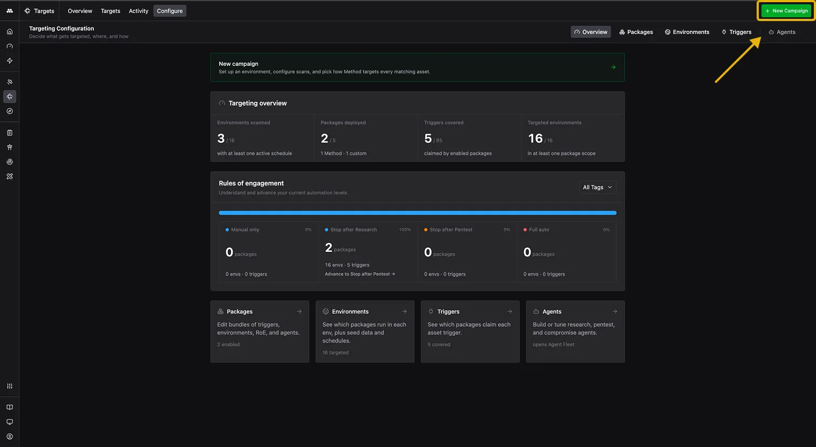Click the monitor icon in the sidebar
Viewport: 816px width, 447px height.
[x=10, y=422]
